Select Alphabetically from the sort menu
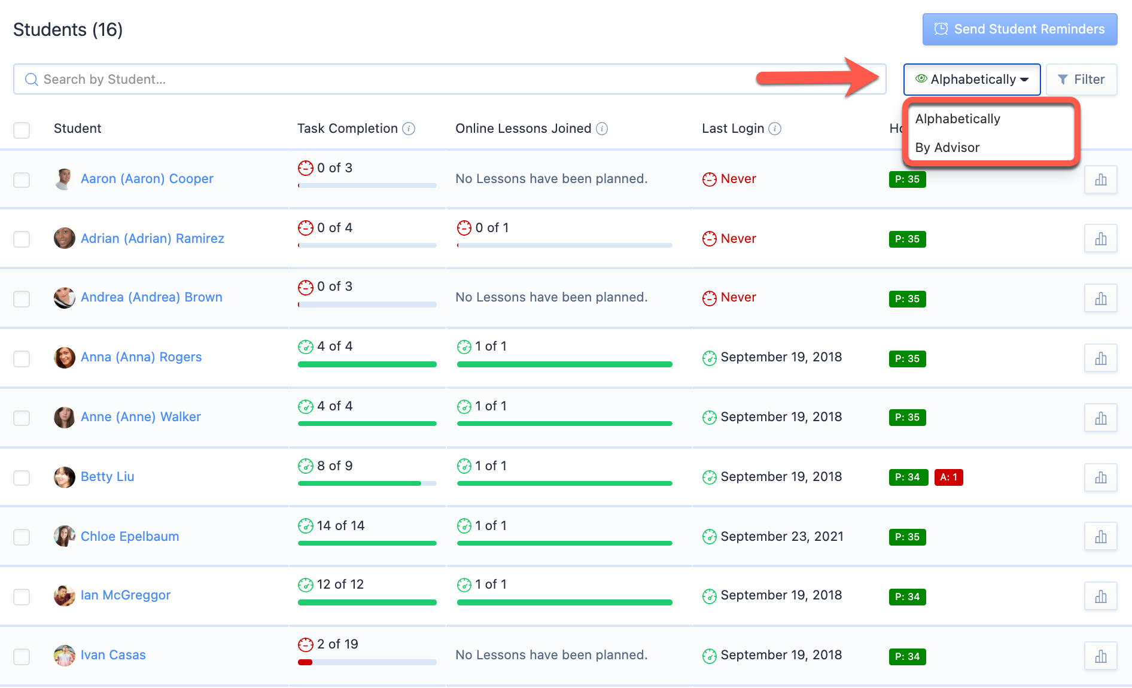The height and width of the screenshot is (688, 1132). pyautogui.click(x=957, y=119)
